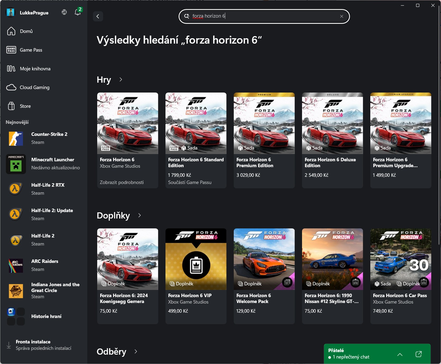
Task: Click the round car badge on Nissan Skyline
Action: click(x=356, y=282)
